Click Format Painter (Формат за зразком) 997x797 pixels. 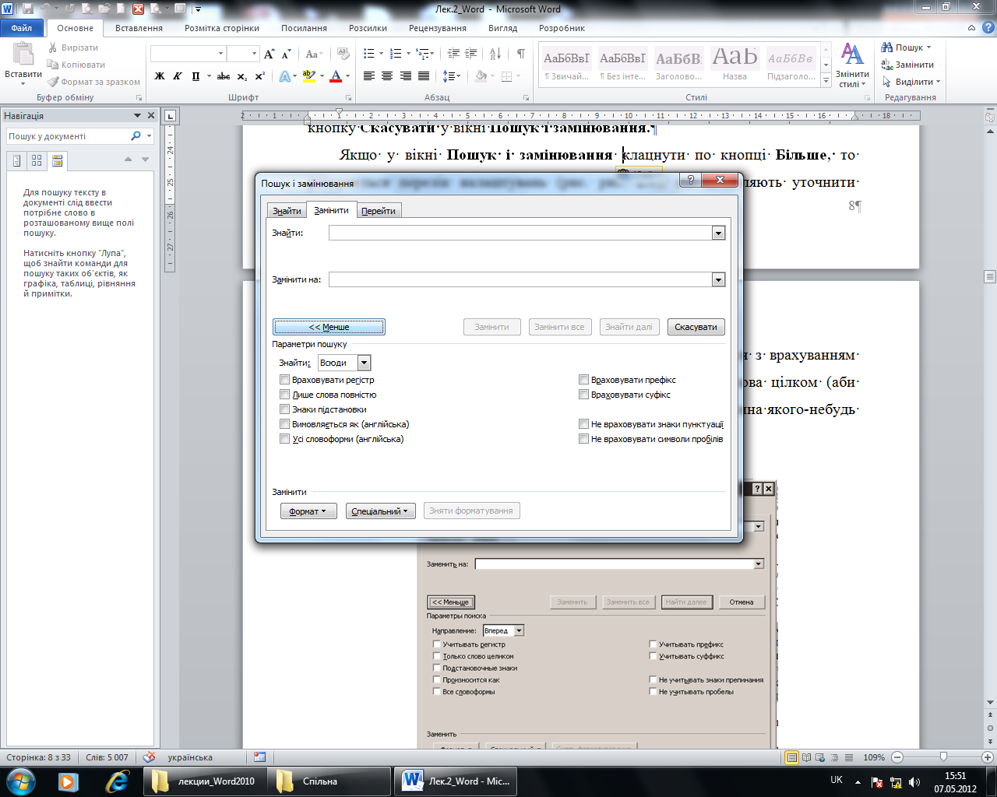click(x=93, y=82)
